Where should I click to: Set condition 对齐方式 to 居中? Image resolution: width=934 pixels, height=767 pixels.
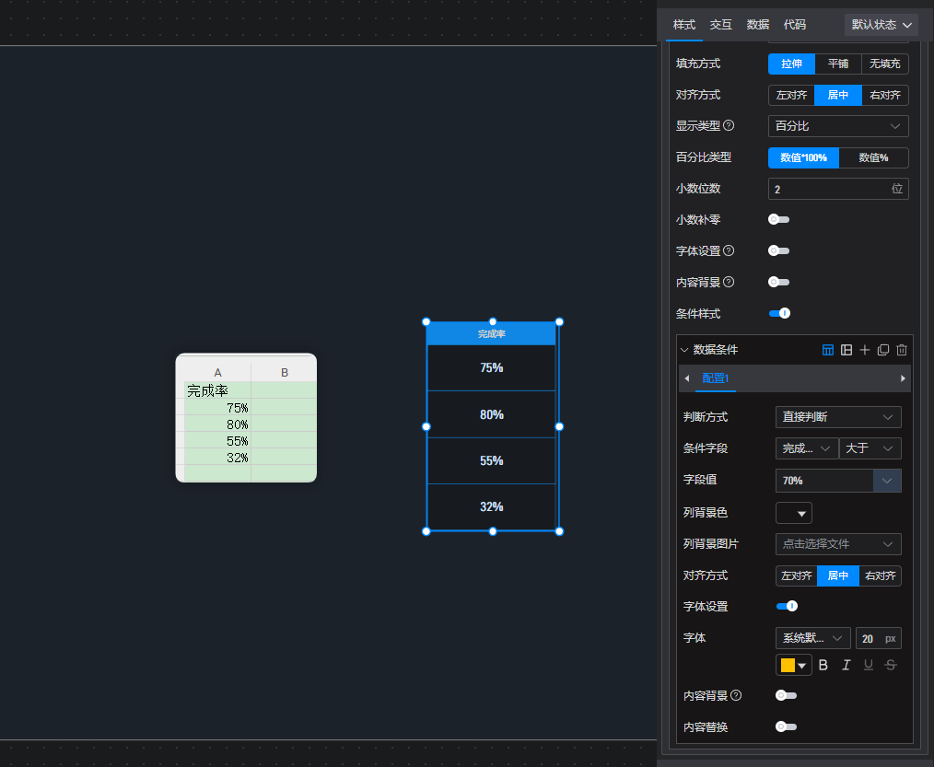[838, 575]
